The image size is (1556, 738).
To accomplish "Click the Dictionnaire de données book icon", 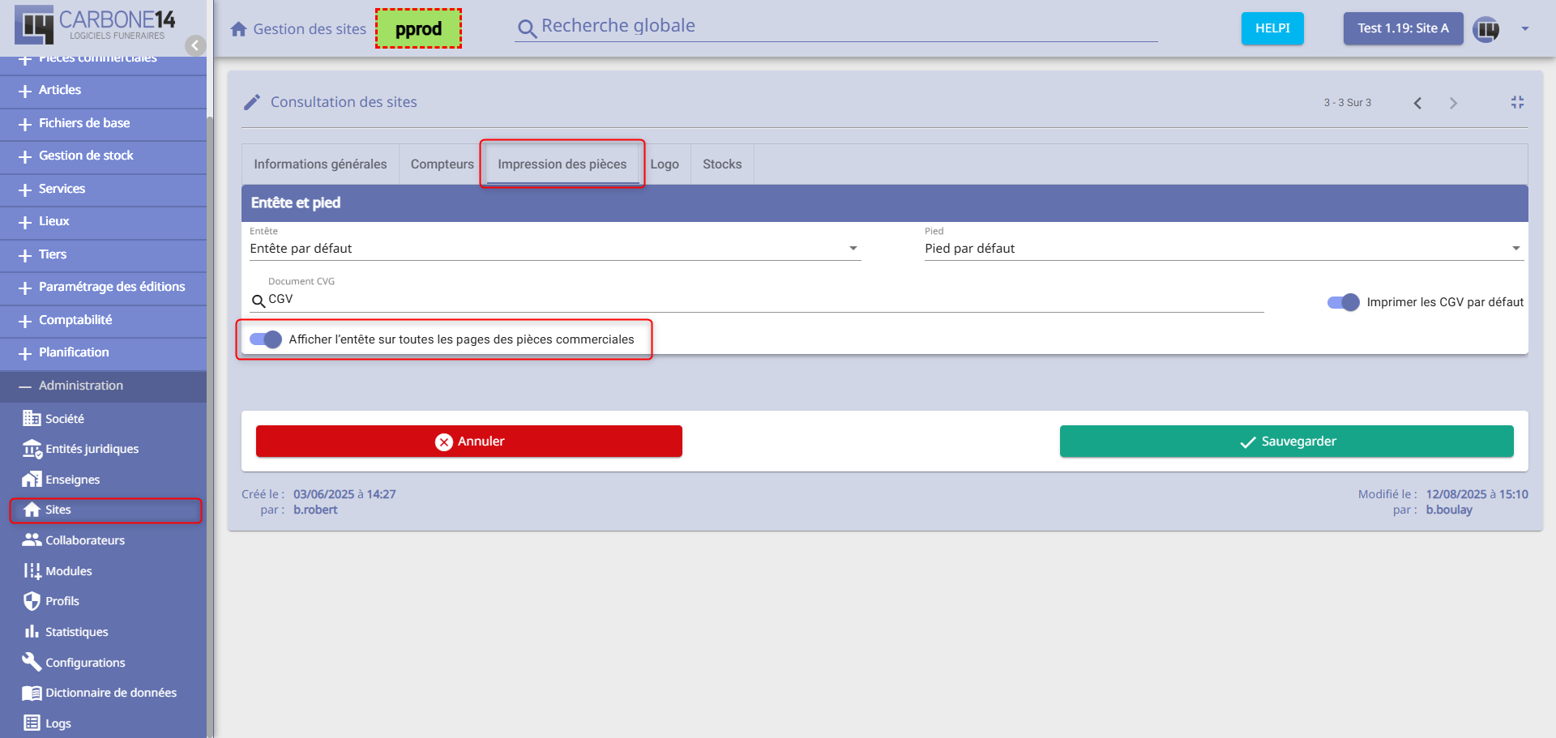I will click(32, 693).
